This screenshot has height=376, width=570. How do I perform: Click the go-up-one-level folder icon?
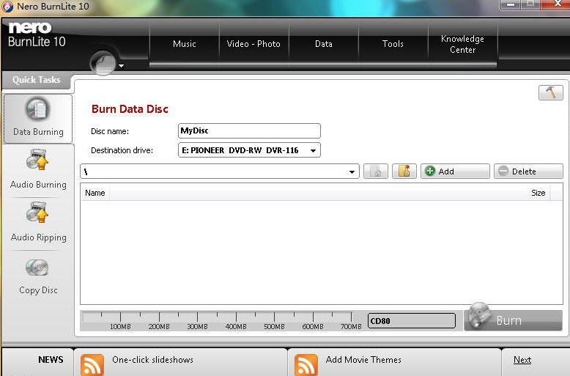(x=376, y=172)
